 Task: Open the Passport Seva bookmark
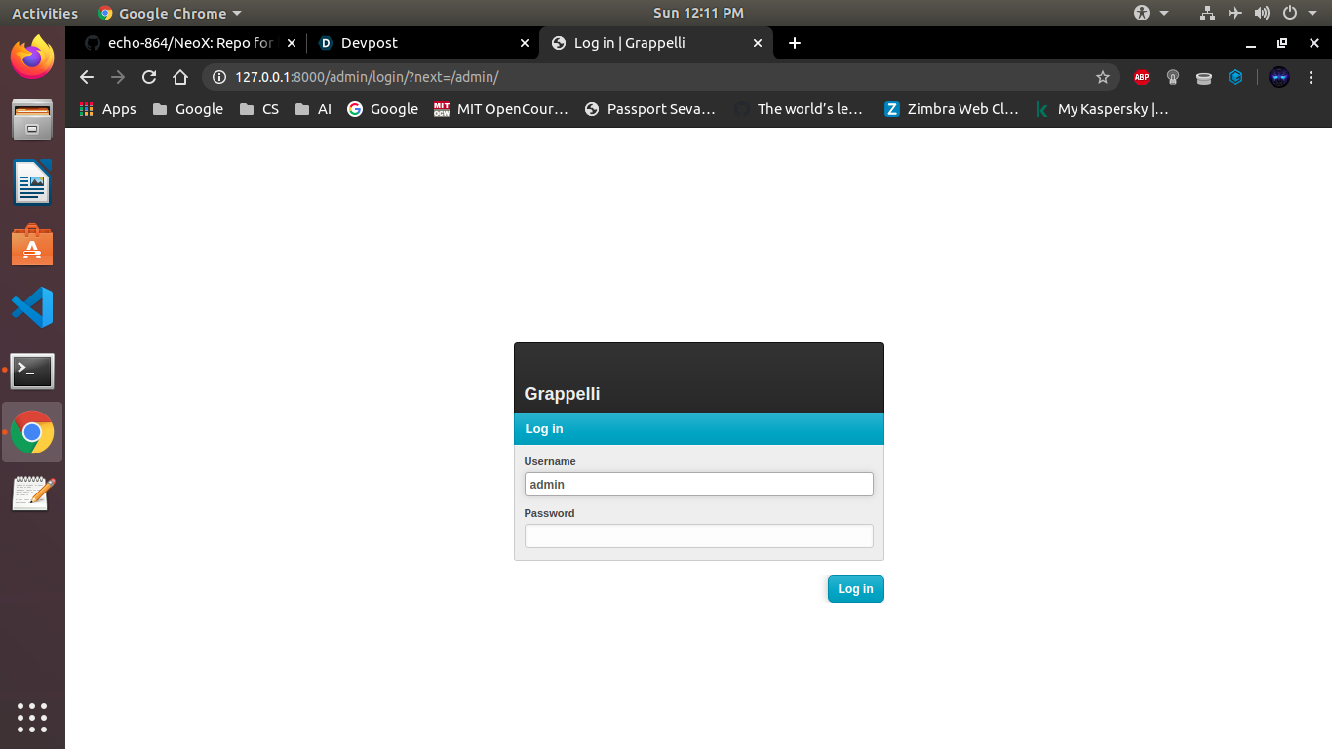click(649, 109)
